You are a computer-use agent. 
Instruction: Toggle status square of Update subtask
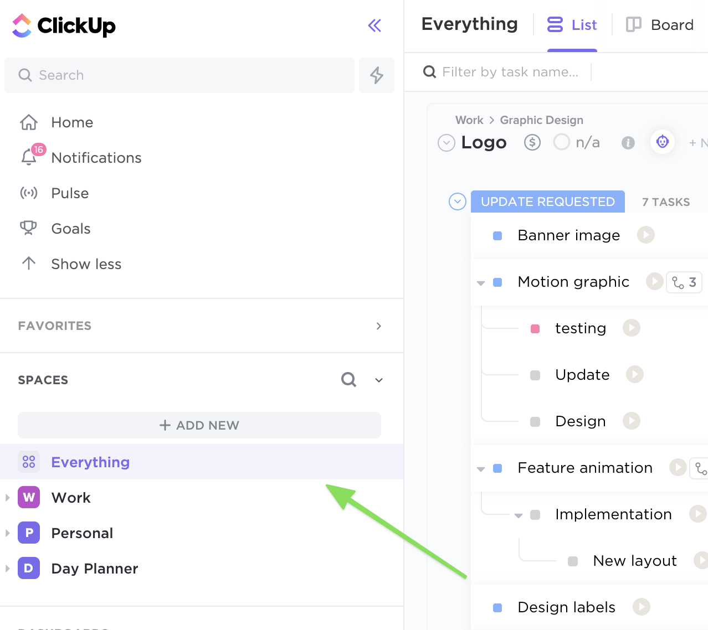coord(535,375)
